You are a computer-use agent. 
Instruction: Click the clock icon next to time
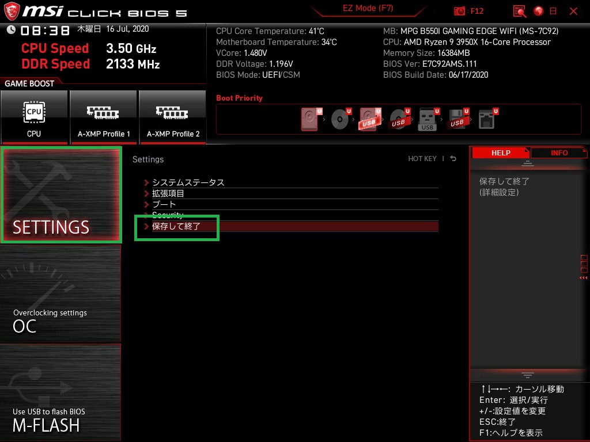pos(11,30)
